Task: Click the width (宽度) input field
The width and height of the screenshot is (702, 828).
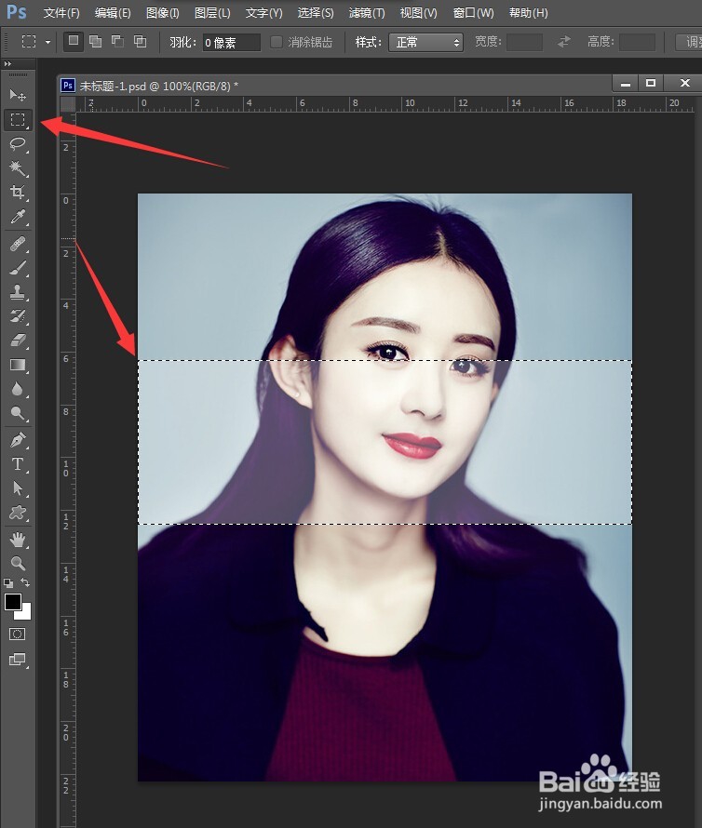Action: 524,42
